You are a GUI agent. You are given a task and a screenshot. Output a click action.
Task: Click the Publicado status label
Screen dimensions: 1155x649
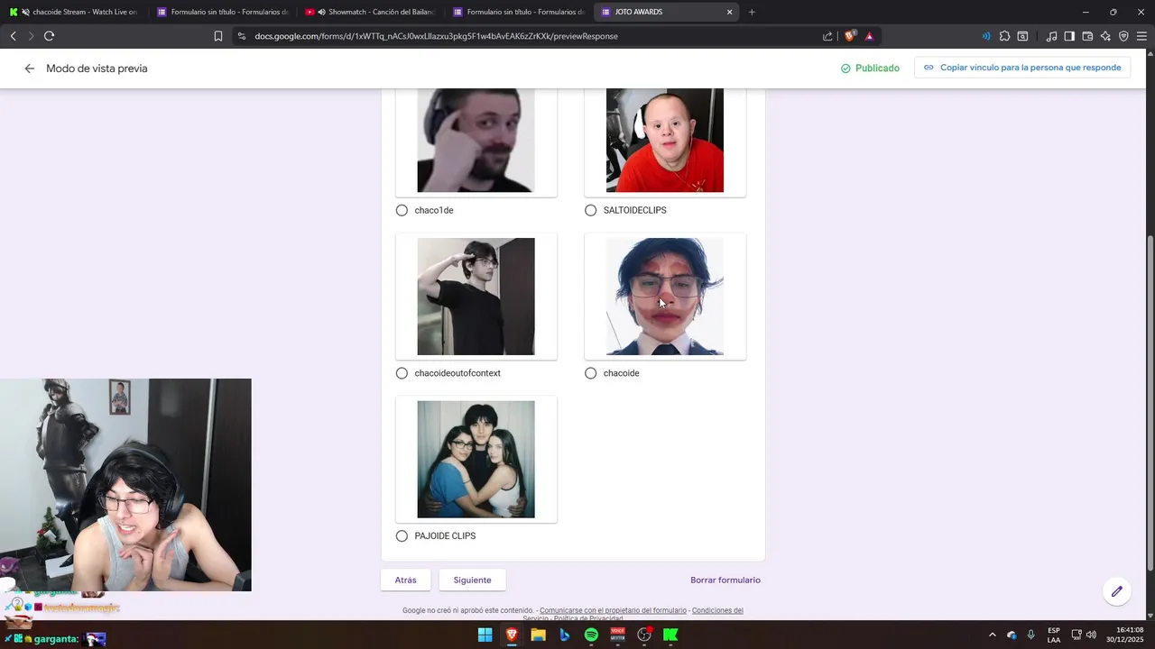pos(870,69)
